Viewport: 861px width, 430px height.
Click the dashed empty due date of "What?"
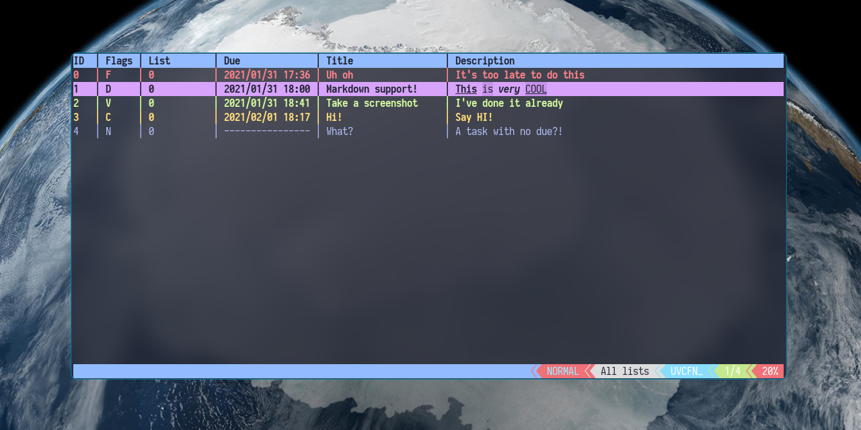click(x=267, y=131)
